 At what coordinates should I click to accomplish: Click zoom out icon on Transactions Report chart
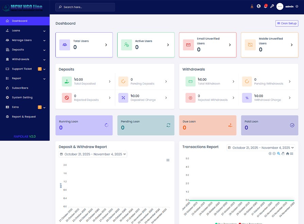[274, 154]
